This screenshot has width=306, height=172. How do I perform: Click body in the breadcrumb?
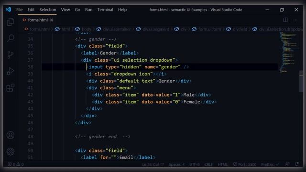point(86,29)
